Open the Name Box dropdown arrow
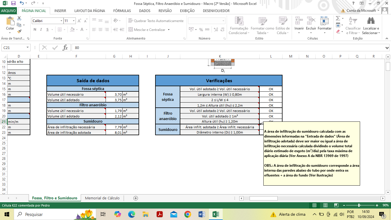The width and height of the screenshot is (391, 220). [x=28, y=48]
